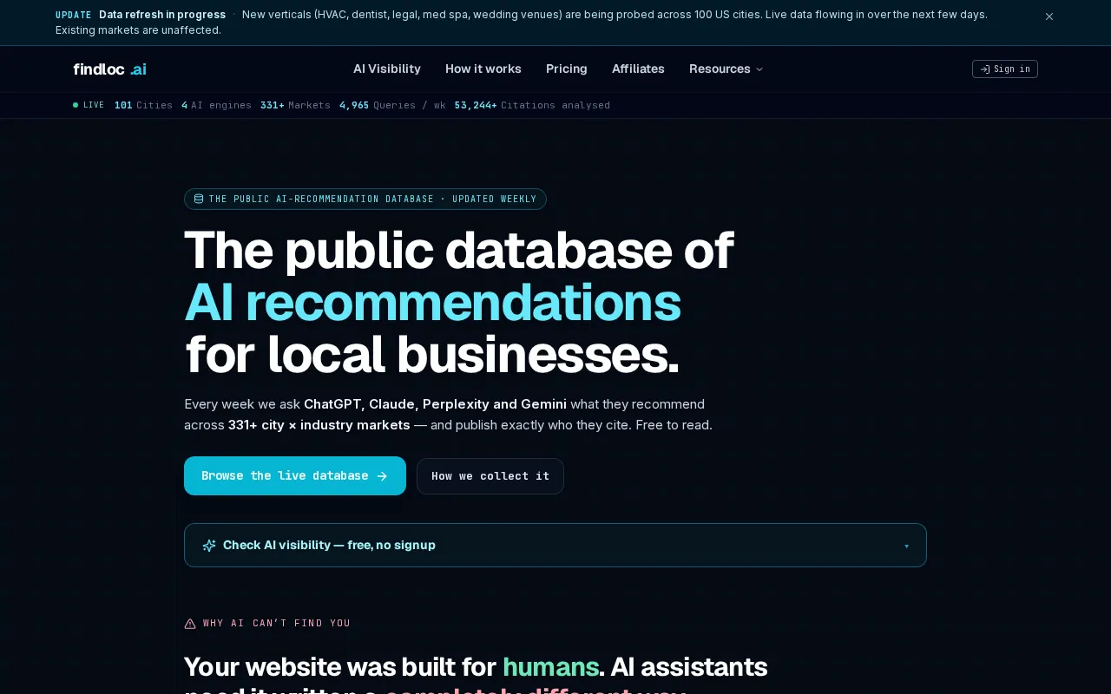The width and height of the screenshot is (1111, 694).
Task: Click the UPDATE tag in banner
Action: tap(74, 15)
